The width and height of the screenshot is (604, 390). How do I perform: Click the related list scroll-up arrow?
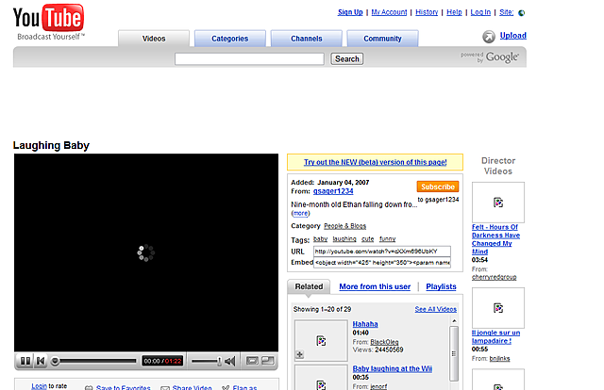(454, 321)
